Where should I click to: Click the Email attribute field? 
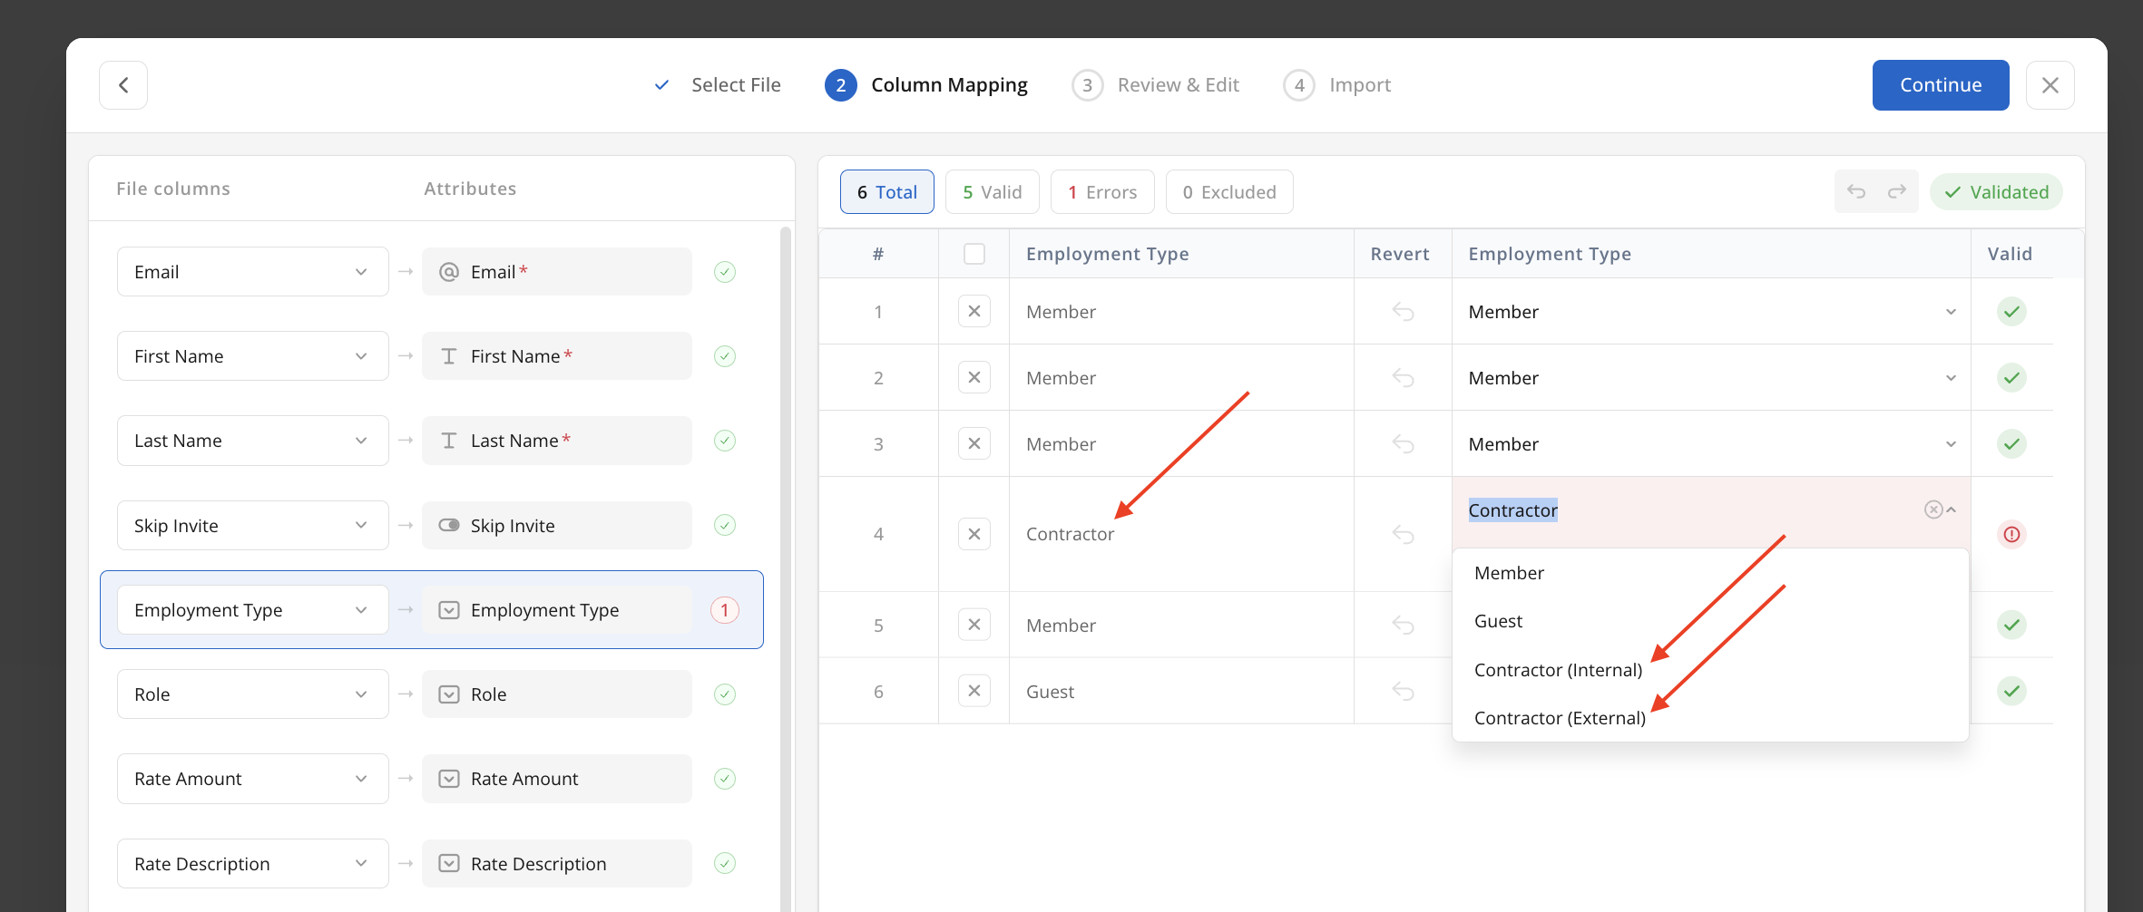(557, 272)
